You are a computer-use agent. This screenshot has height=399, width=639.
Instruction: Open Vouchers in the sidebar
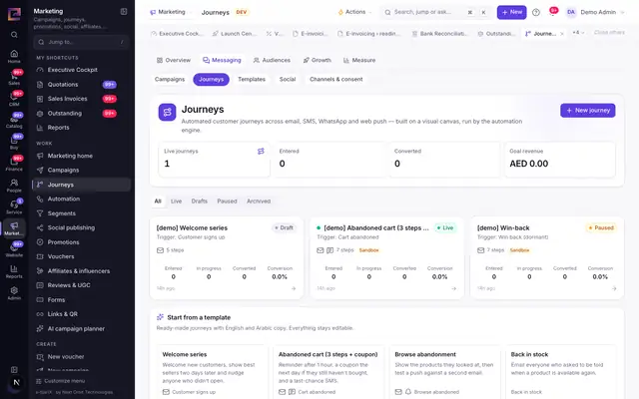pyautogui.click(x=82, y=256)
